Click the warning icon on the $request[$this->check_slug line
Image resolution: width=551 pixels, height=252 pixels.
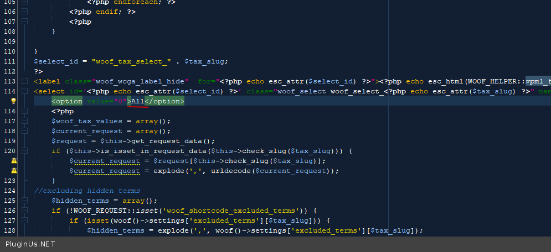pyautogui.click(x=14, y=161)
